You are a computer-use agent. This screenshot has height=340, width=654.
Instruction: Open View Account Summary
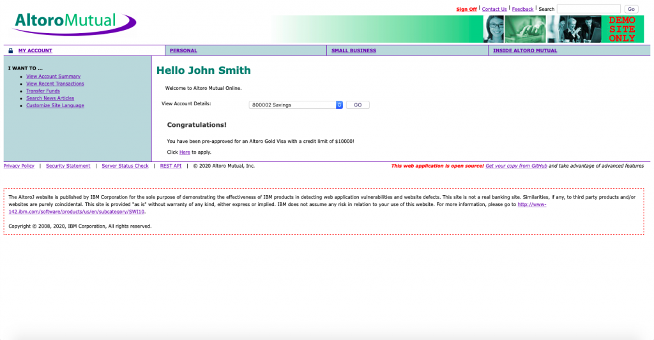pos(54,77)
